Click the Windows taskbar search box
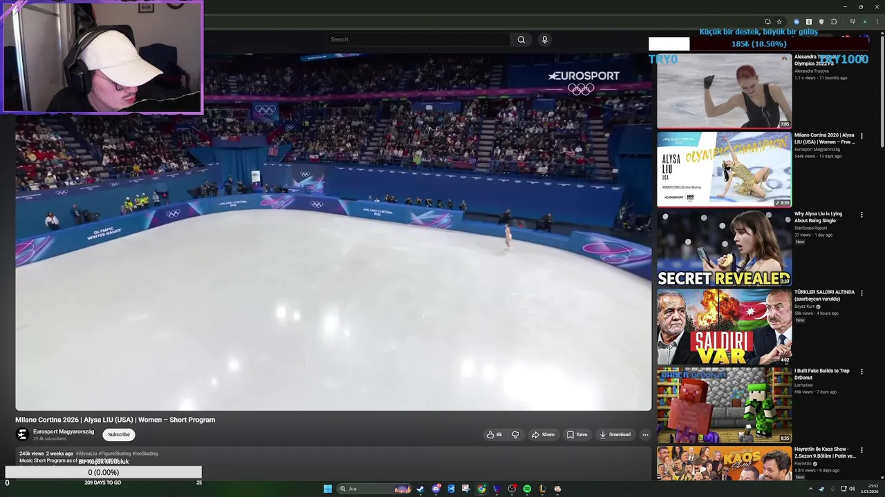The image size is (885, 497). coord(374,489)
